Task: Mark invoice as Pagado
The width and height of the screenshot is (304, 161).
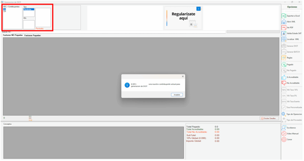Action: pos(284,65)
